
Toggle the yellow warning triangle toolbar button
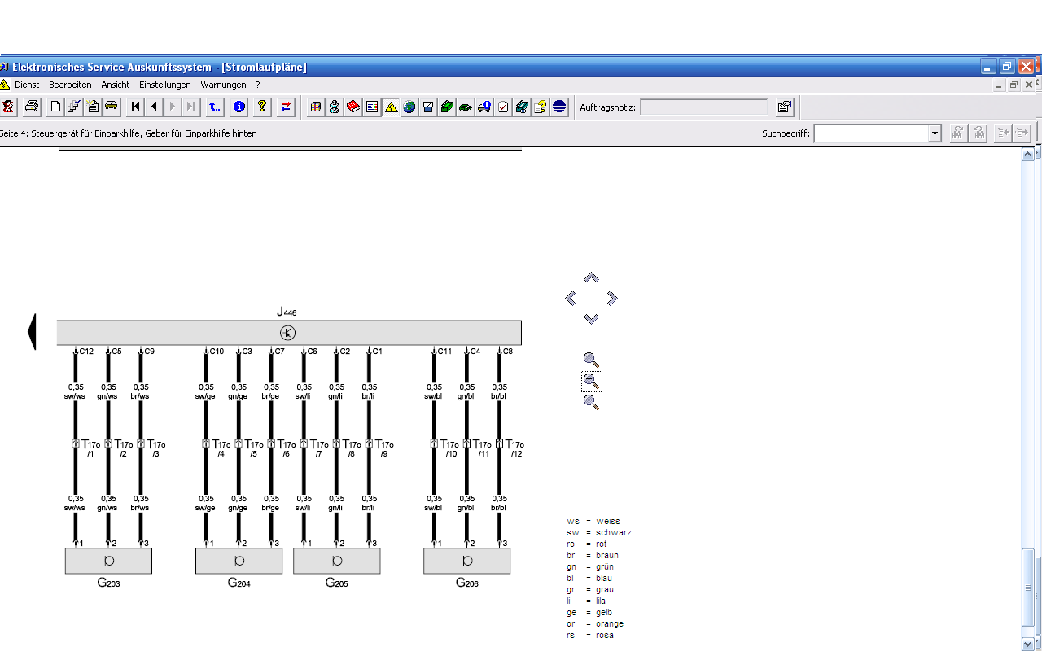[x=391, y=107]
